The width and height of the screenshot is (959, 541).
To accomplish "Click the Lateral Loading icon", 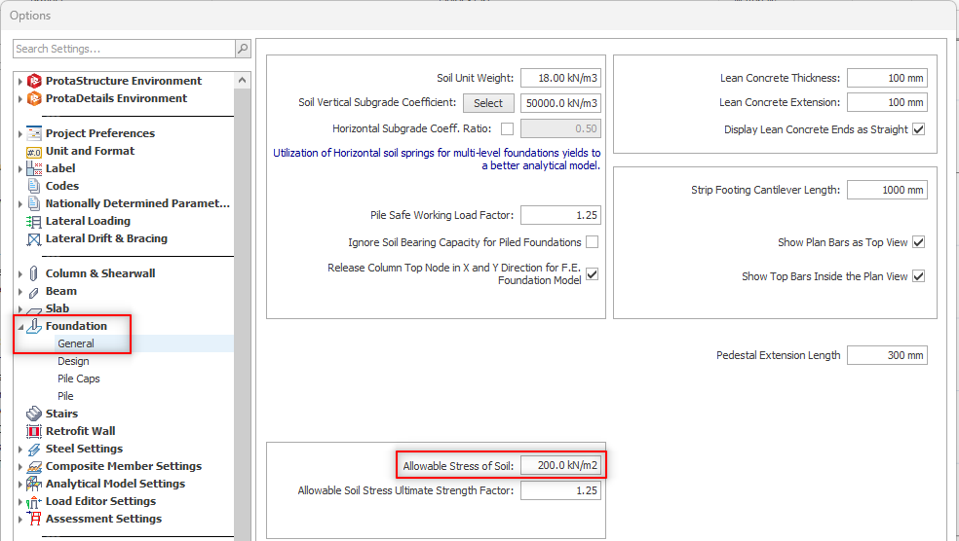I will tap(35, 221).
